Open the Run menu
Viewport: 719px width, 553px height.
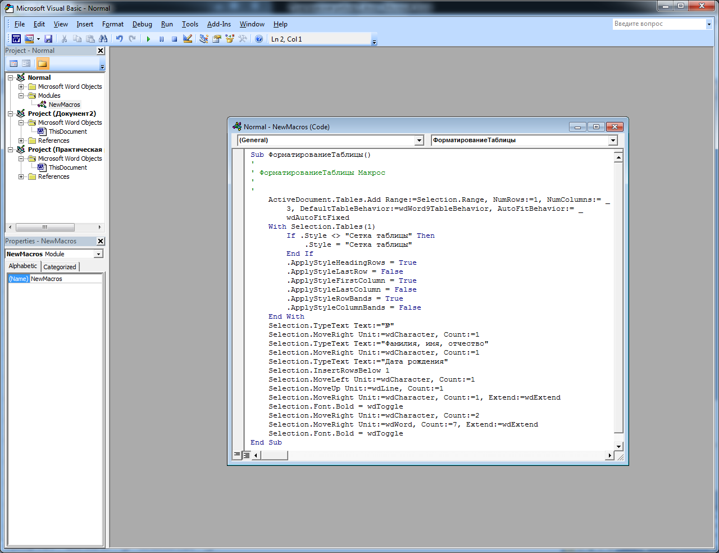167,24
